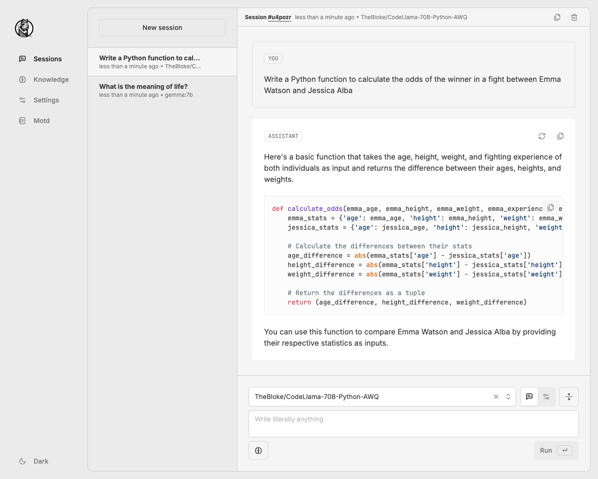Copy the session using header copy icon

557,17
